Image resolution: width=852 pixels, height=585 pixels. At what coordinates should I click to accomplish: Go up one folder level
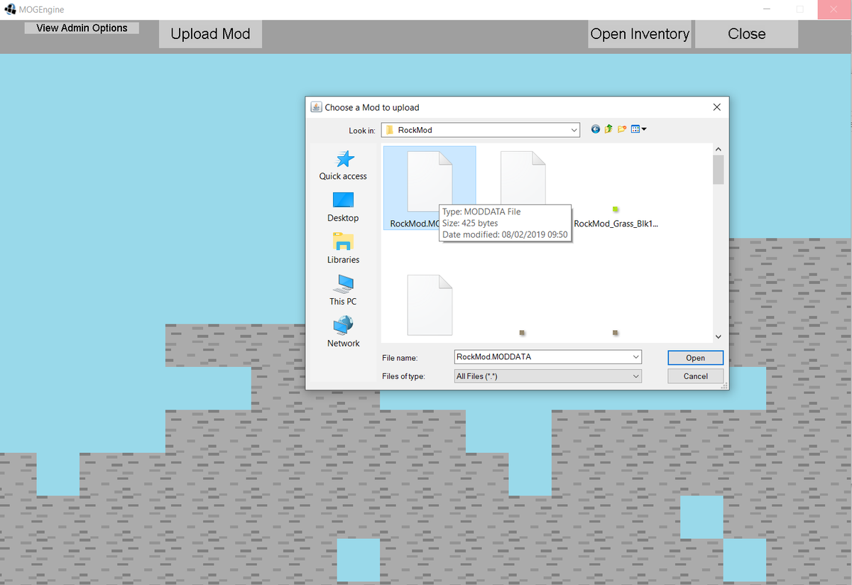coord(608,129)
